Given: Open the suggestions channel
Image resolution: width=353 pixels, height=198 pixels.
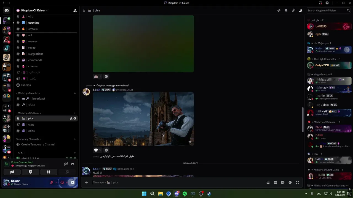Looking at the screenshot, I should tap(46, 54).
